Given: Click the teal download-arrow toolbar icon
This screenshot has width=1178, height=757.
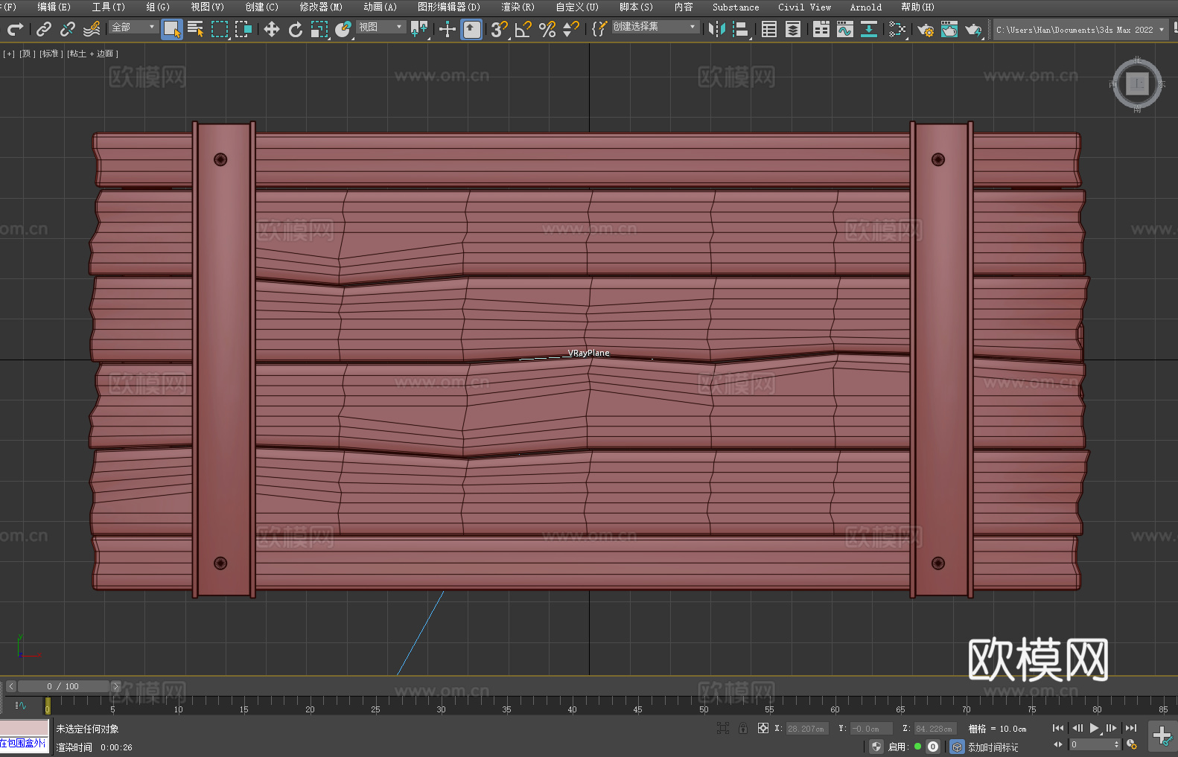Looking at the screenshot, I should (x=869, y=29).
